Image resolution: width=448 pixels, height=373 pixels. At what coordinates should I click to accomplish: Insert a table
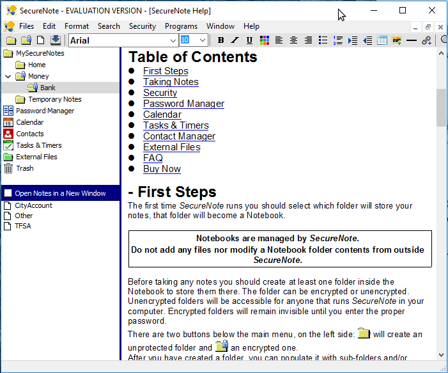[382, 40]
